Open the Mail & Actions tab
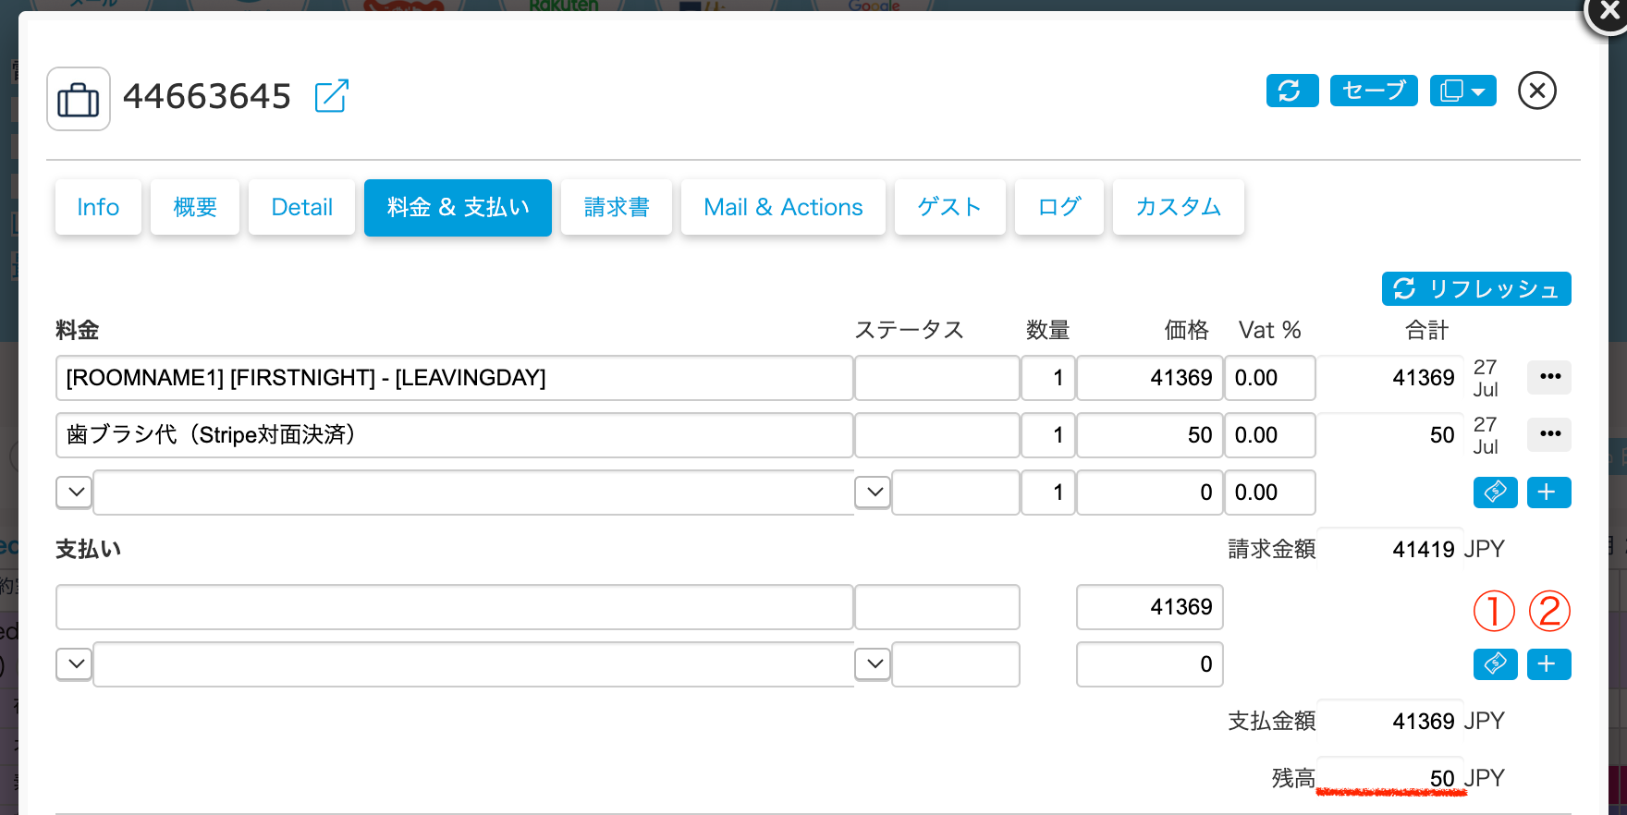The image size is (1627, 815). coord(783,208)
